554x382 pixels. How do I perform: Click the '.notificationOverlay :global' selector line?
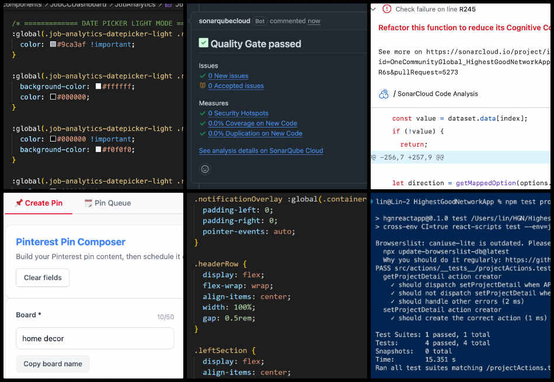(281, 199)
